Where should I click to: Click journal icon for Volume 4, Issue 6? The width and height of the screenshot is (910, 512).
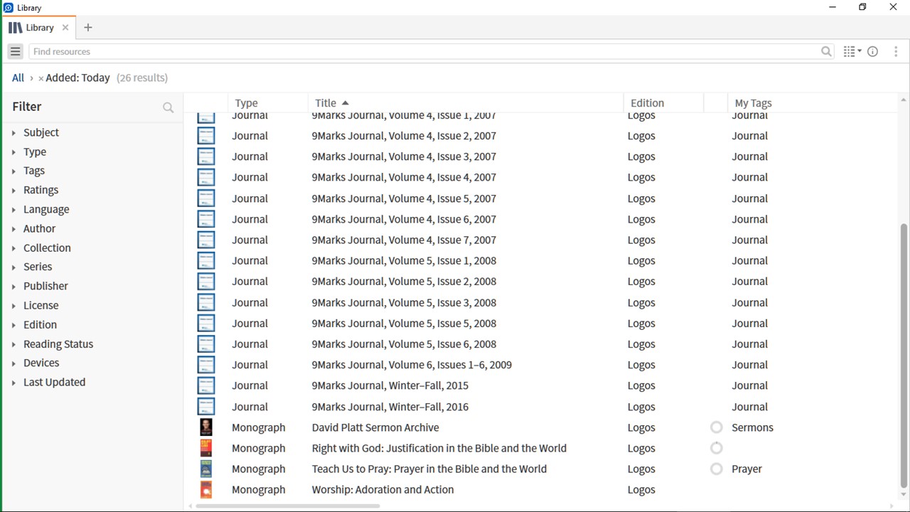[206, 219]
